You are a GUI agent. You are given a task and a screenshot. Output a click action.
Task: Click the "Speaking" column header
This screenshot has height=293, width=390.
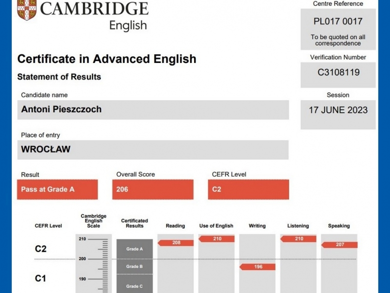click(x=339, y=226)
